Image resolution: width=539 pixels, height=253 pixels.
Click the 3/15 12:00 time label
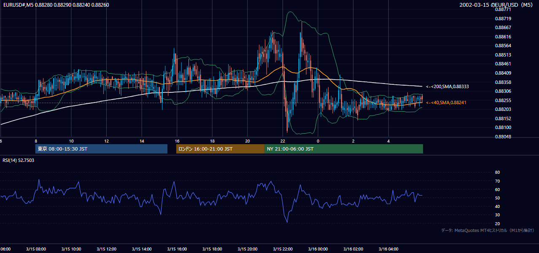[x=106, y=249]
